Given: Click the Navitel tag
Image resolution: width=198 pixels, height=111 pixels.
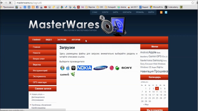Looking at the screenshot, I should pos(143,60).
